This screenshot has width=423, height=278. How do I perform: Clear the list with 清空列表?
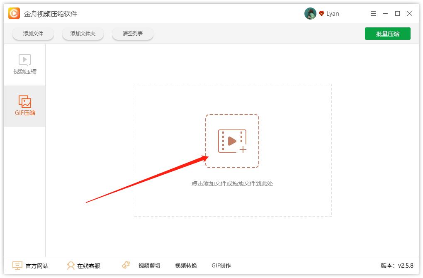click(132, 34)
